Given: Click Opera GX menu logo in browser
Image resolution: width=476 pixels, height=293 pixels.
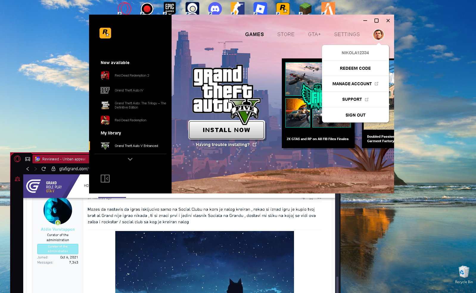Looking at the screenshot, I should pos(17,159).
